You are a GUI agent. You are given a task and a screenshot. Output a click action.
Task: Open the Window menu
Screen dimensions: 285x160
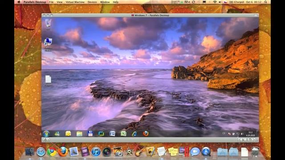105,2
